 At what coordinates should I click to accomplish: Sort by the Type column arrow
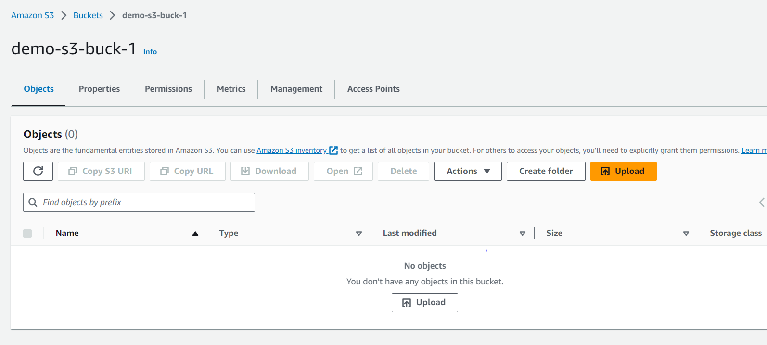[359, 234]
